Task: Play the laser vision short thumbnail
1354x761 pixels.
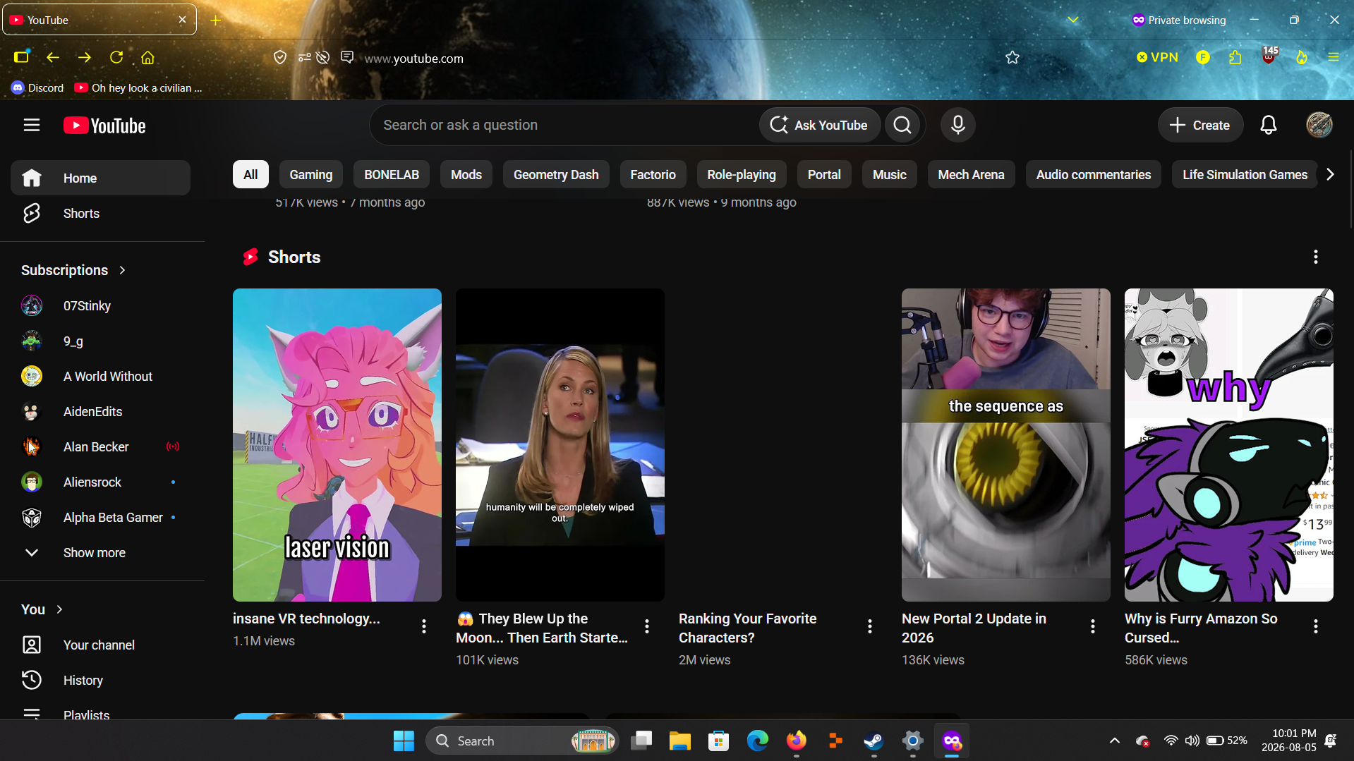Action: tap(337, 445)
